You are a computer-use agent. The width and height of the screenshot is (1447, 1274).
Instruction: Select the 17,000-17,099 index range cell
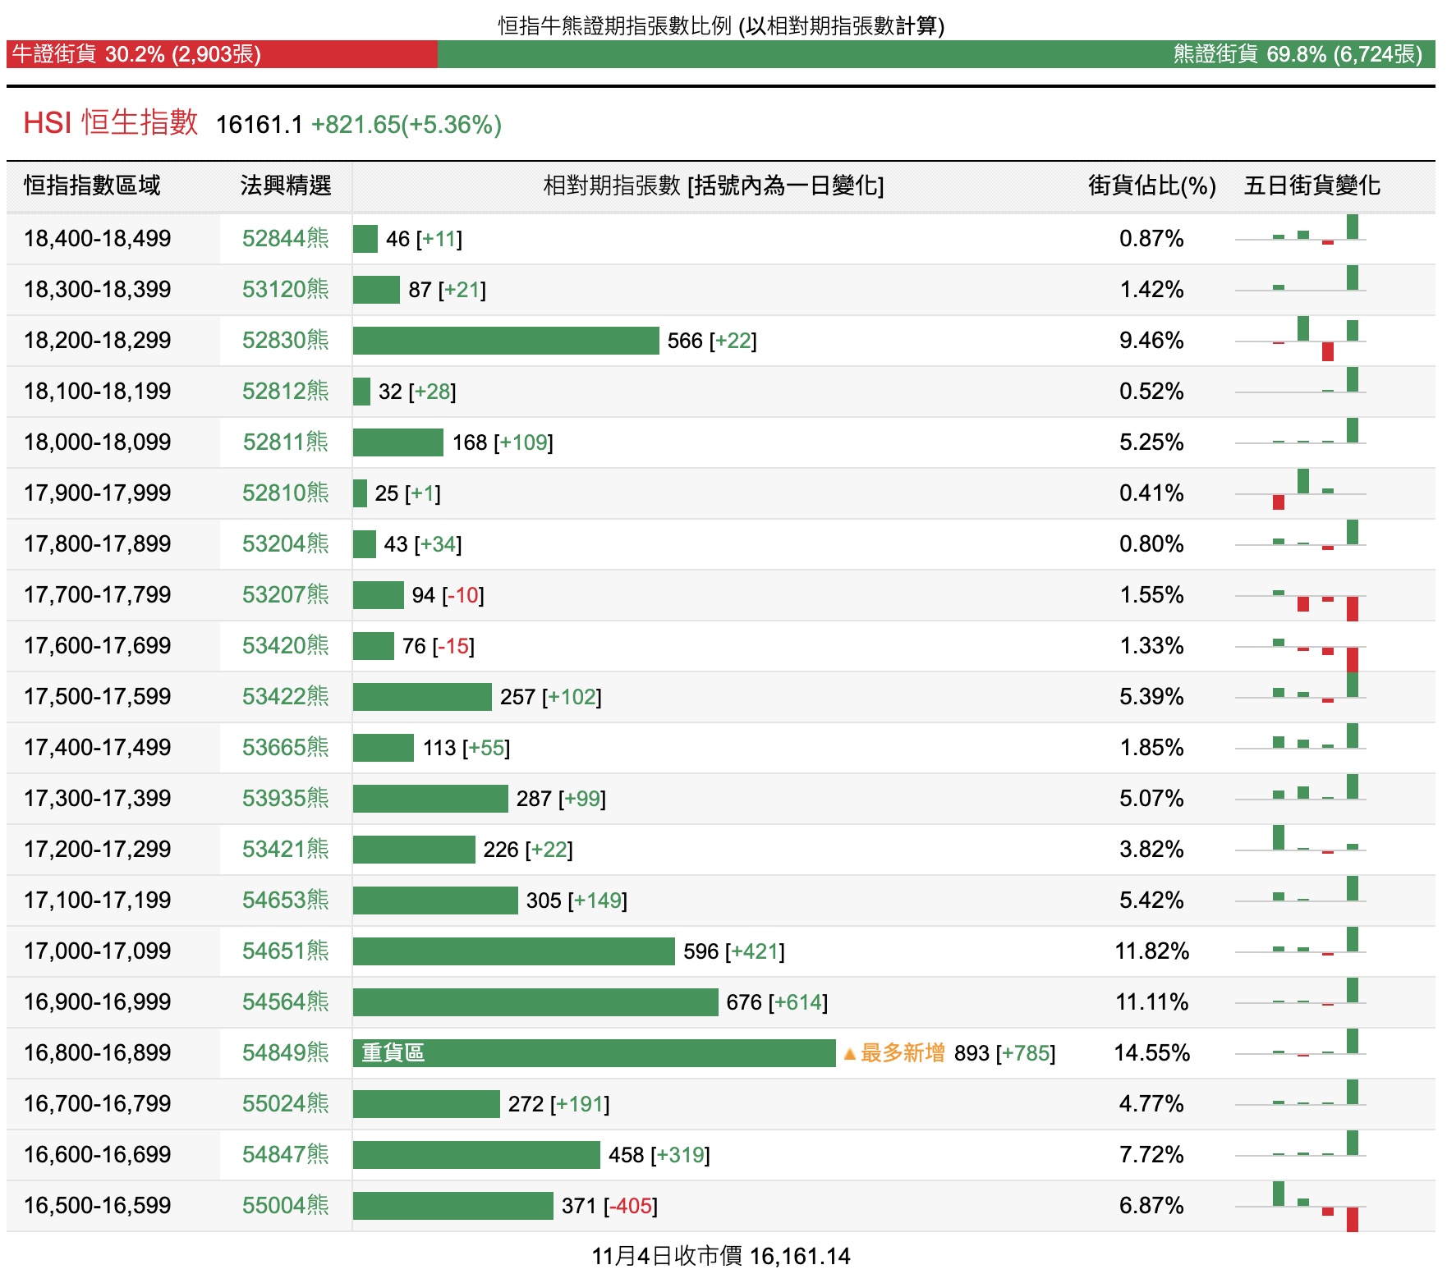tap(98, 951)
